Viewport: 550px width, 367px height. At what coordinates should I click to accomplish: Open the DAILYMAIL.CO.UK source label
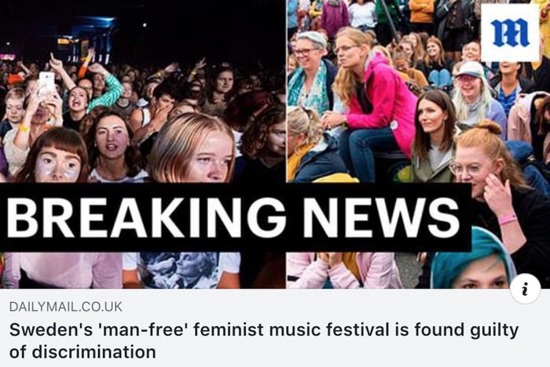coord(66,307)
